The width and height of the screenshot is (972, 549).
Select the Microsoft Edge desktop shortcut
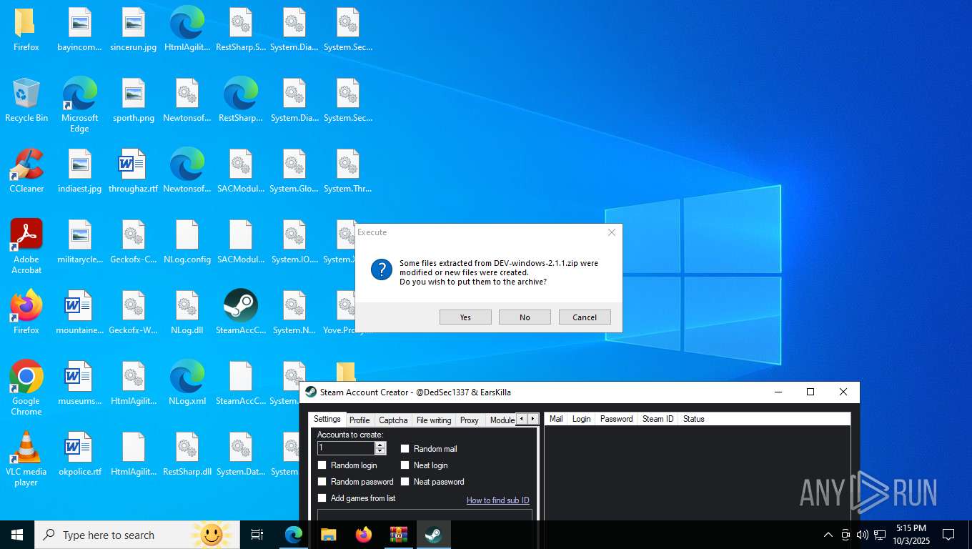pyautogui.click(x=80, y=105)
